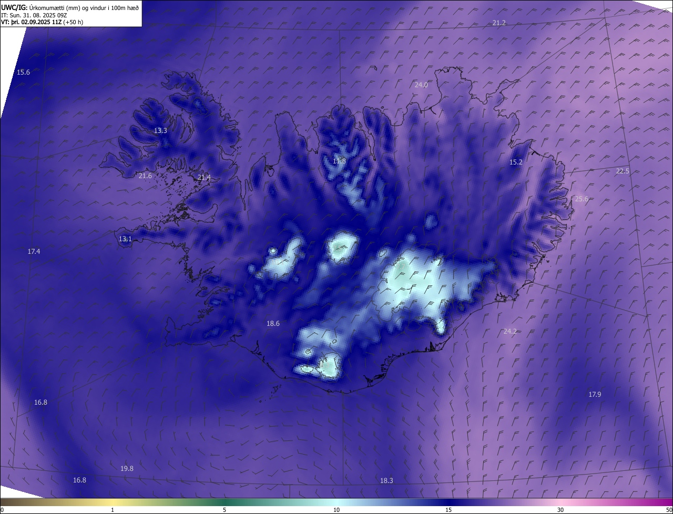The height and width of the screenshot is (514, 673).
Task: Click the 17.4 value label
Action: [34, 252]
